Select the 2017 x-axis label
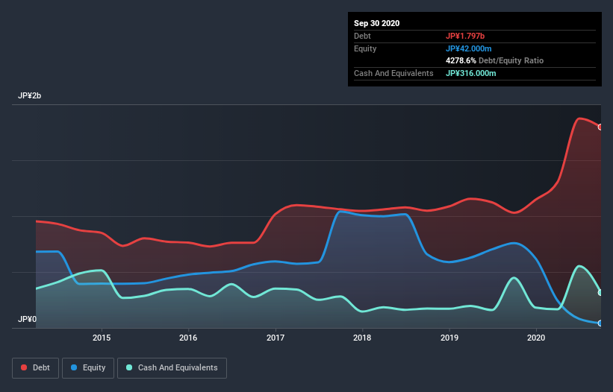This screenshot has height=392, width=613. coord(276,338)
